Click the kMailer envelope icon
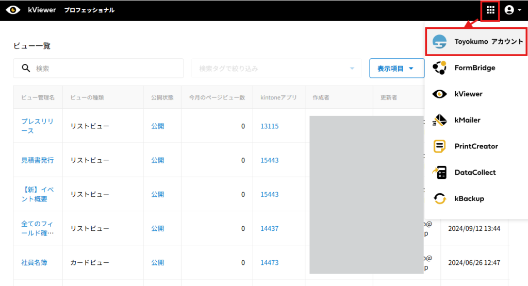The image size is (528, 286). coord(439,120)
